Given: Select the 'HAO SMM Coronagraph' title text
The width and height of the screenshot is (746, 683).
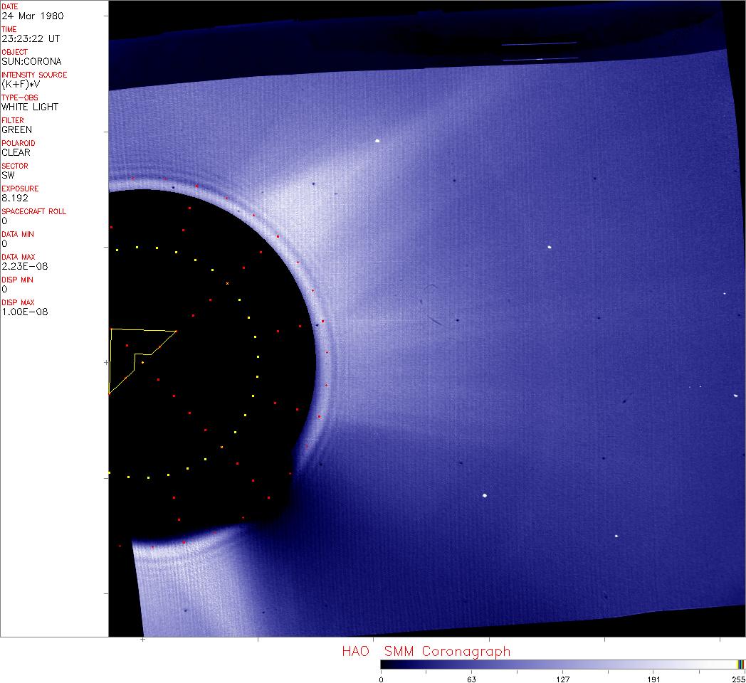Looking at the screenshot, I should 426,651.
